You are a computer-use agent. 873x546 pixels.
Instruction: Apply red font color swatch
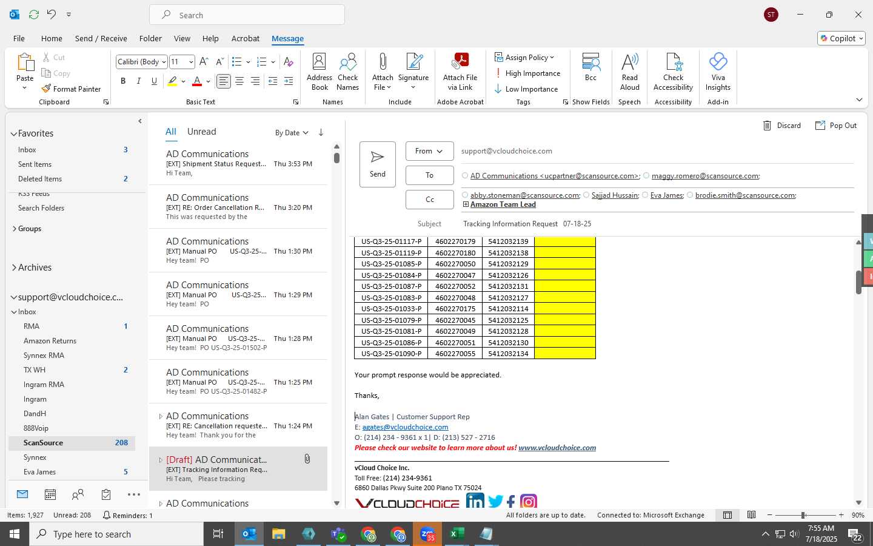[x=197, y=81]
